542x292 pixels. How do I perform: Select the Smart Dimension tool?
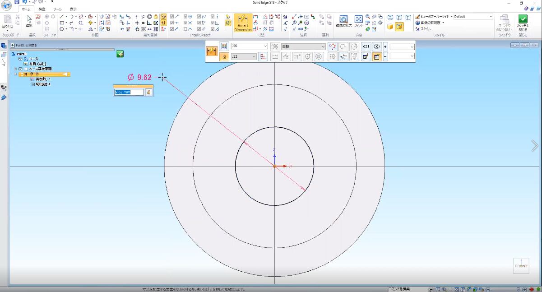243,23
